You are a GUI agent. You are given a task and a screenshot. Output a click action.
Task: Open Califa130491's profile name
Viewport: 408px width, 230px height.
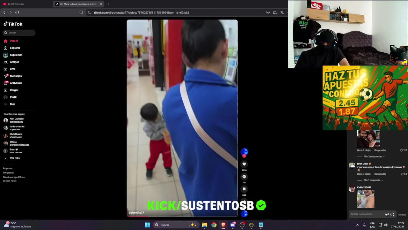(364, 188)
